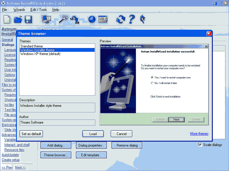Click the Back button in preview
The height and width of the screenshot is (171, 229).
(160, 119)
